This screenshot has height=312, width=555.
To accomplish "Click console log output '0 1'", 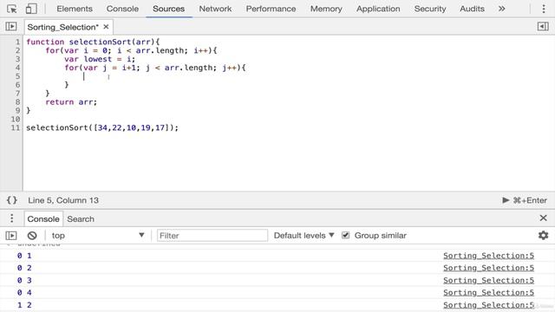I will (x=24, y=256).
